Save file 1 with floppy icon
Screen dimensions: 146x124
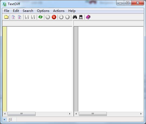[27, 17]
